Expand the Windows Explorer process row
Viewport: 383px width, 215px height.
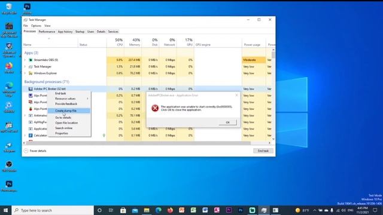[x=25, y=73]
